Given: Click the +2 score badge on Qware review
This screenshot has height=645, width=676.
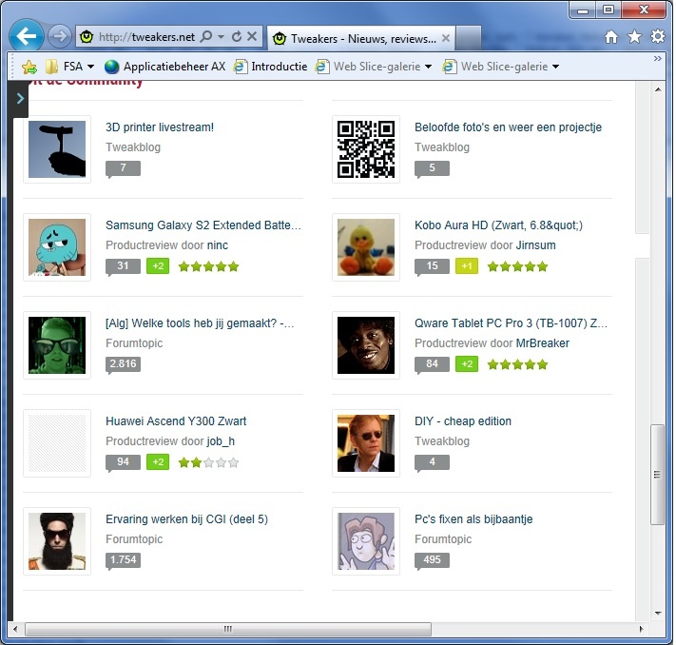Looking at the screenshot, I should point(467,364).
